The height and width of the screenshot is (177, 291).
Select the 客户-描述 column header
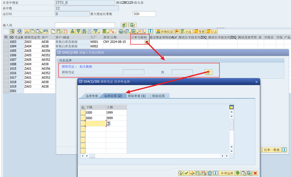(x=72, y=37)
